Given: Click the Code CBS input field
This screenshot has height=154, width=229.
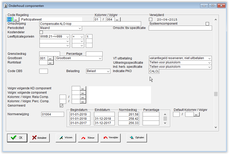Looking at the screenshot, I should [x=44, y=71].
